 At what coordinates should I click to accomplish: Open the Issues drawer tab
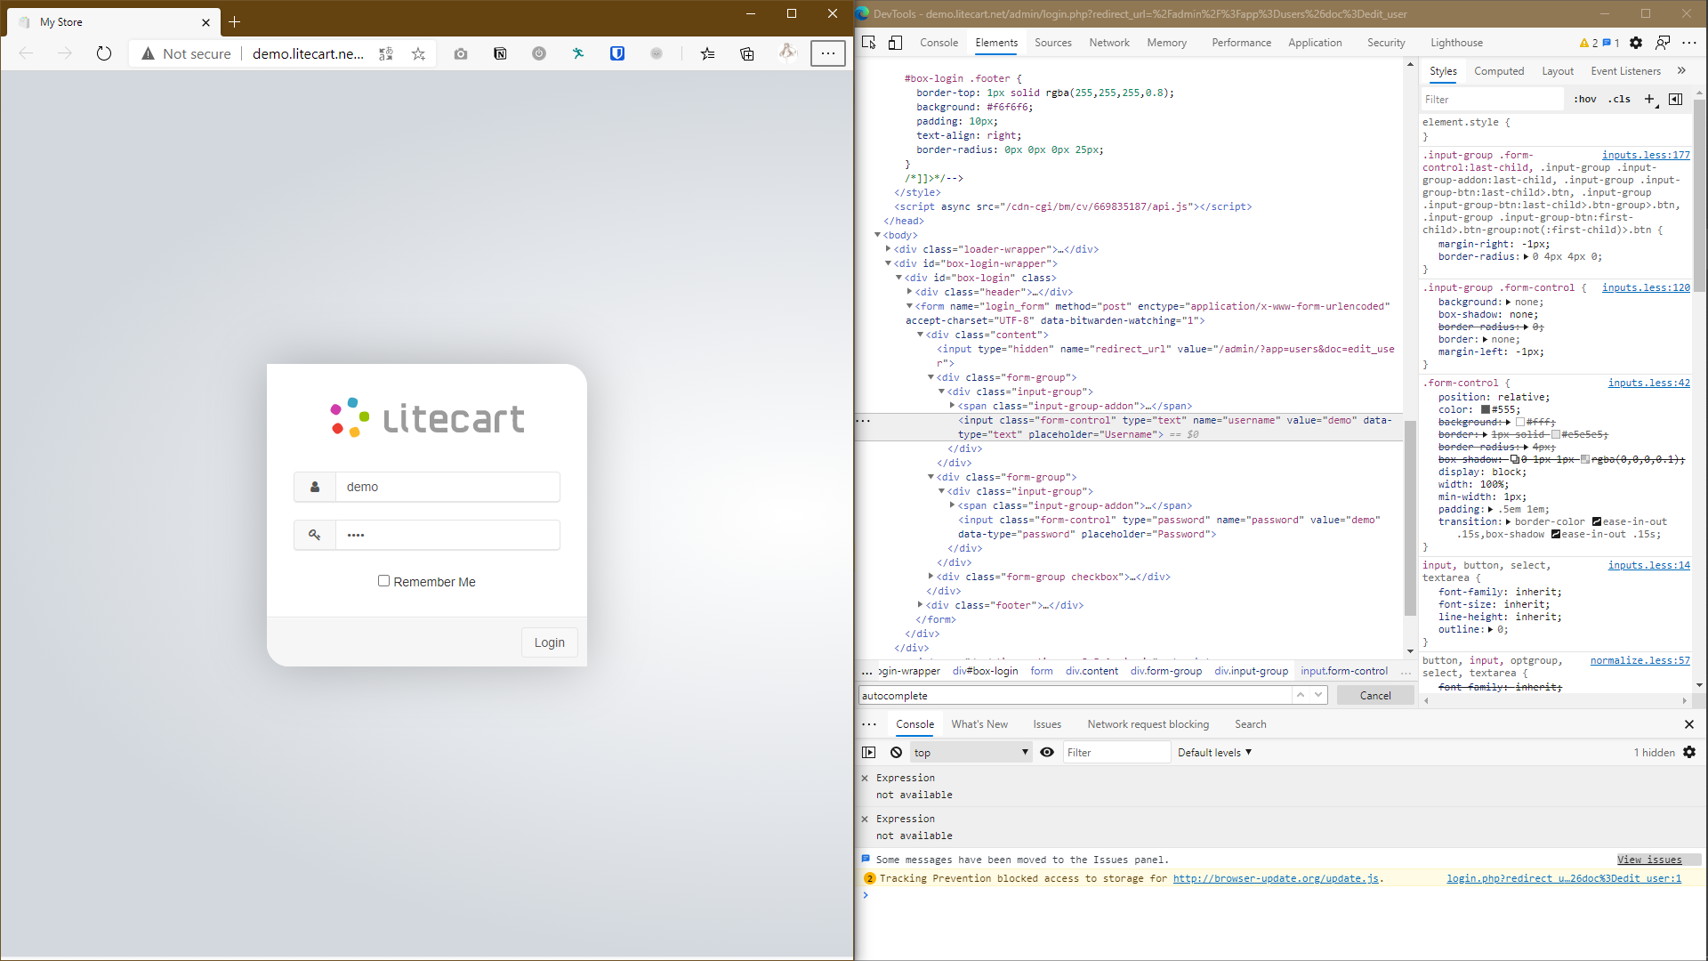click(x=1047, y=724)
